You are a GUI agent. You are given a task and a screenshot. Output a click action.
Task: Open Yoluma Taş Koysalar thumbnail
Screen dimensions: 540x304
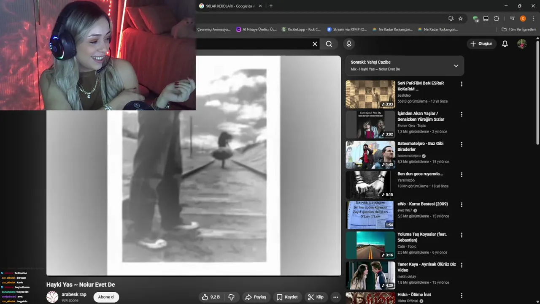pos(370,245)
